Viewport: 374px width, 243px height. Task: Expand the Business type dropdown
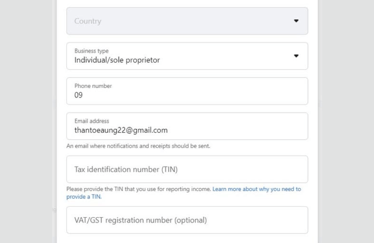187,56
